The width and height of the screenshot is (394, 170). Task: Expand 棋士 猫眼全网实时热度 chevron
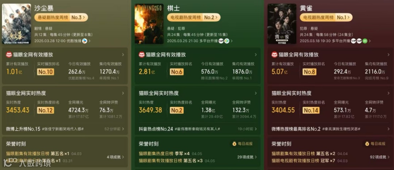click(x=255, y=93)
